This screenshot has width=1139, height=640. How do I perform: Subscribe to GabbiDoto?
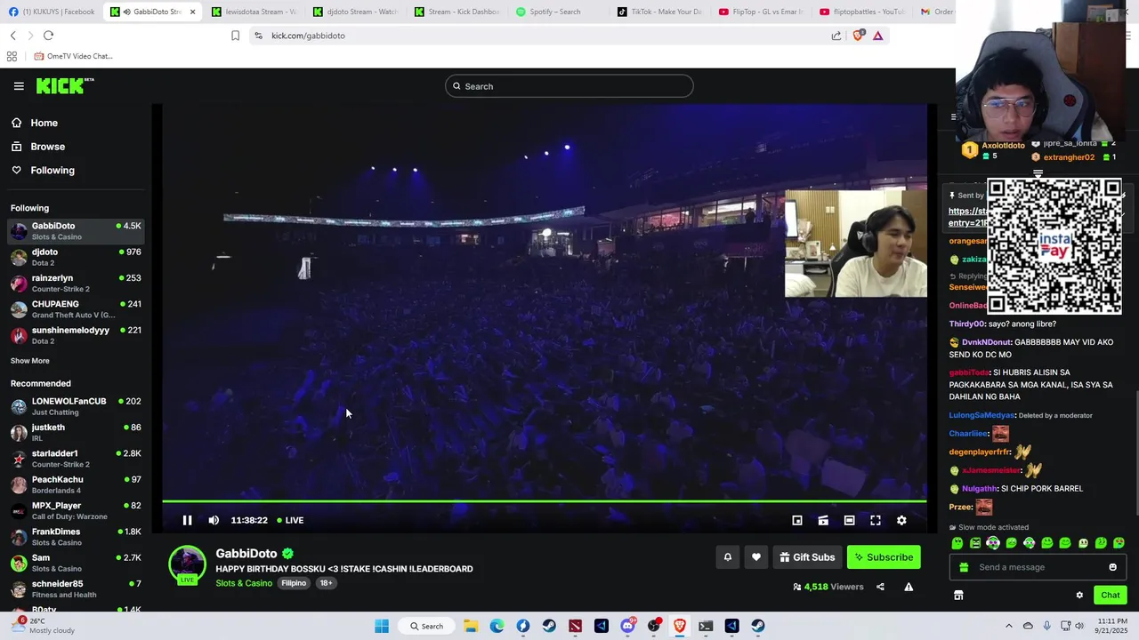pos(884,557)
